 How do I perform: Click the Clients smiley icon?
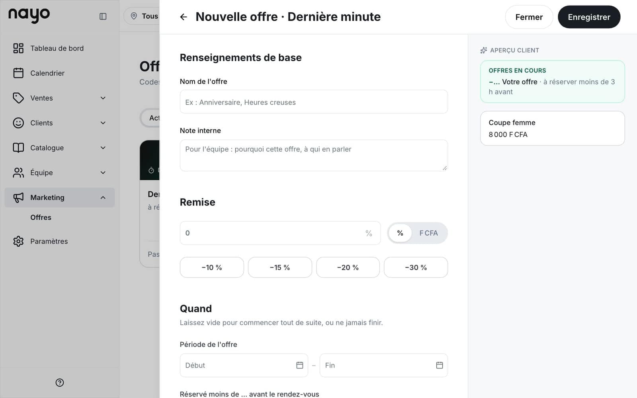[18, 123]
